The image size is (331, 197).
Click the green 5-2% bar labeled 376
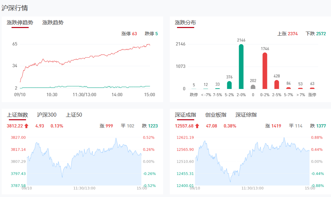point(229,85)
